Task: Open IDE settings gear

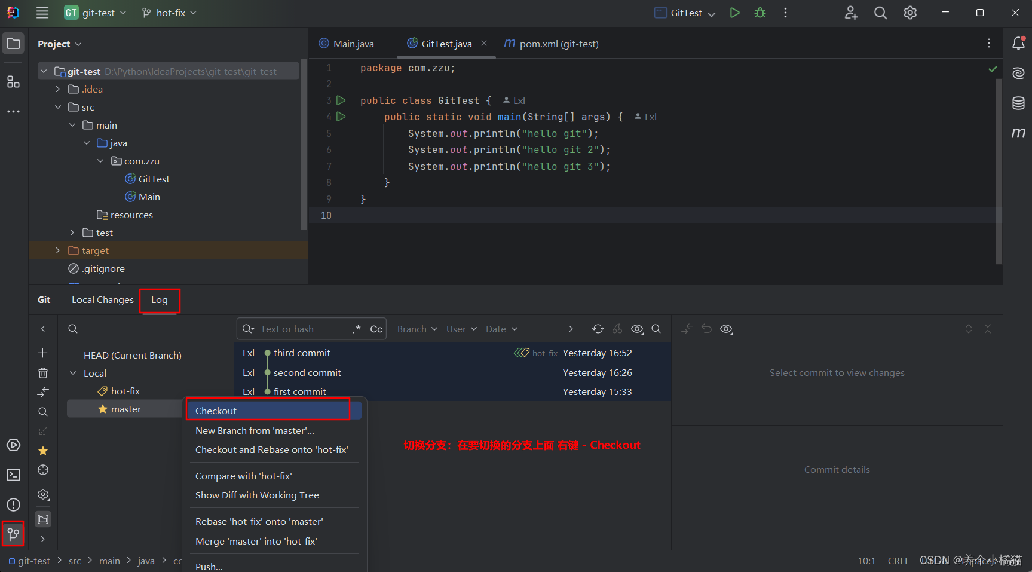Action: point(910,13)
